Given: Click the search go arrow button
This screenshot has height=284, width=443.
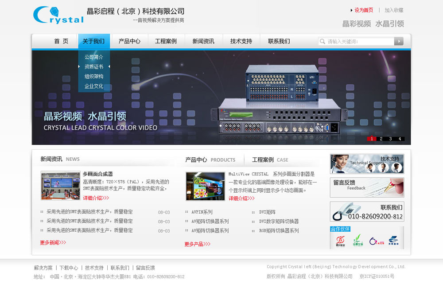Looking at the screenshot, I should (x=398, y=41).
